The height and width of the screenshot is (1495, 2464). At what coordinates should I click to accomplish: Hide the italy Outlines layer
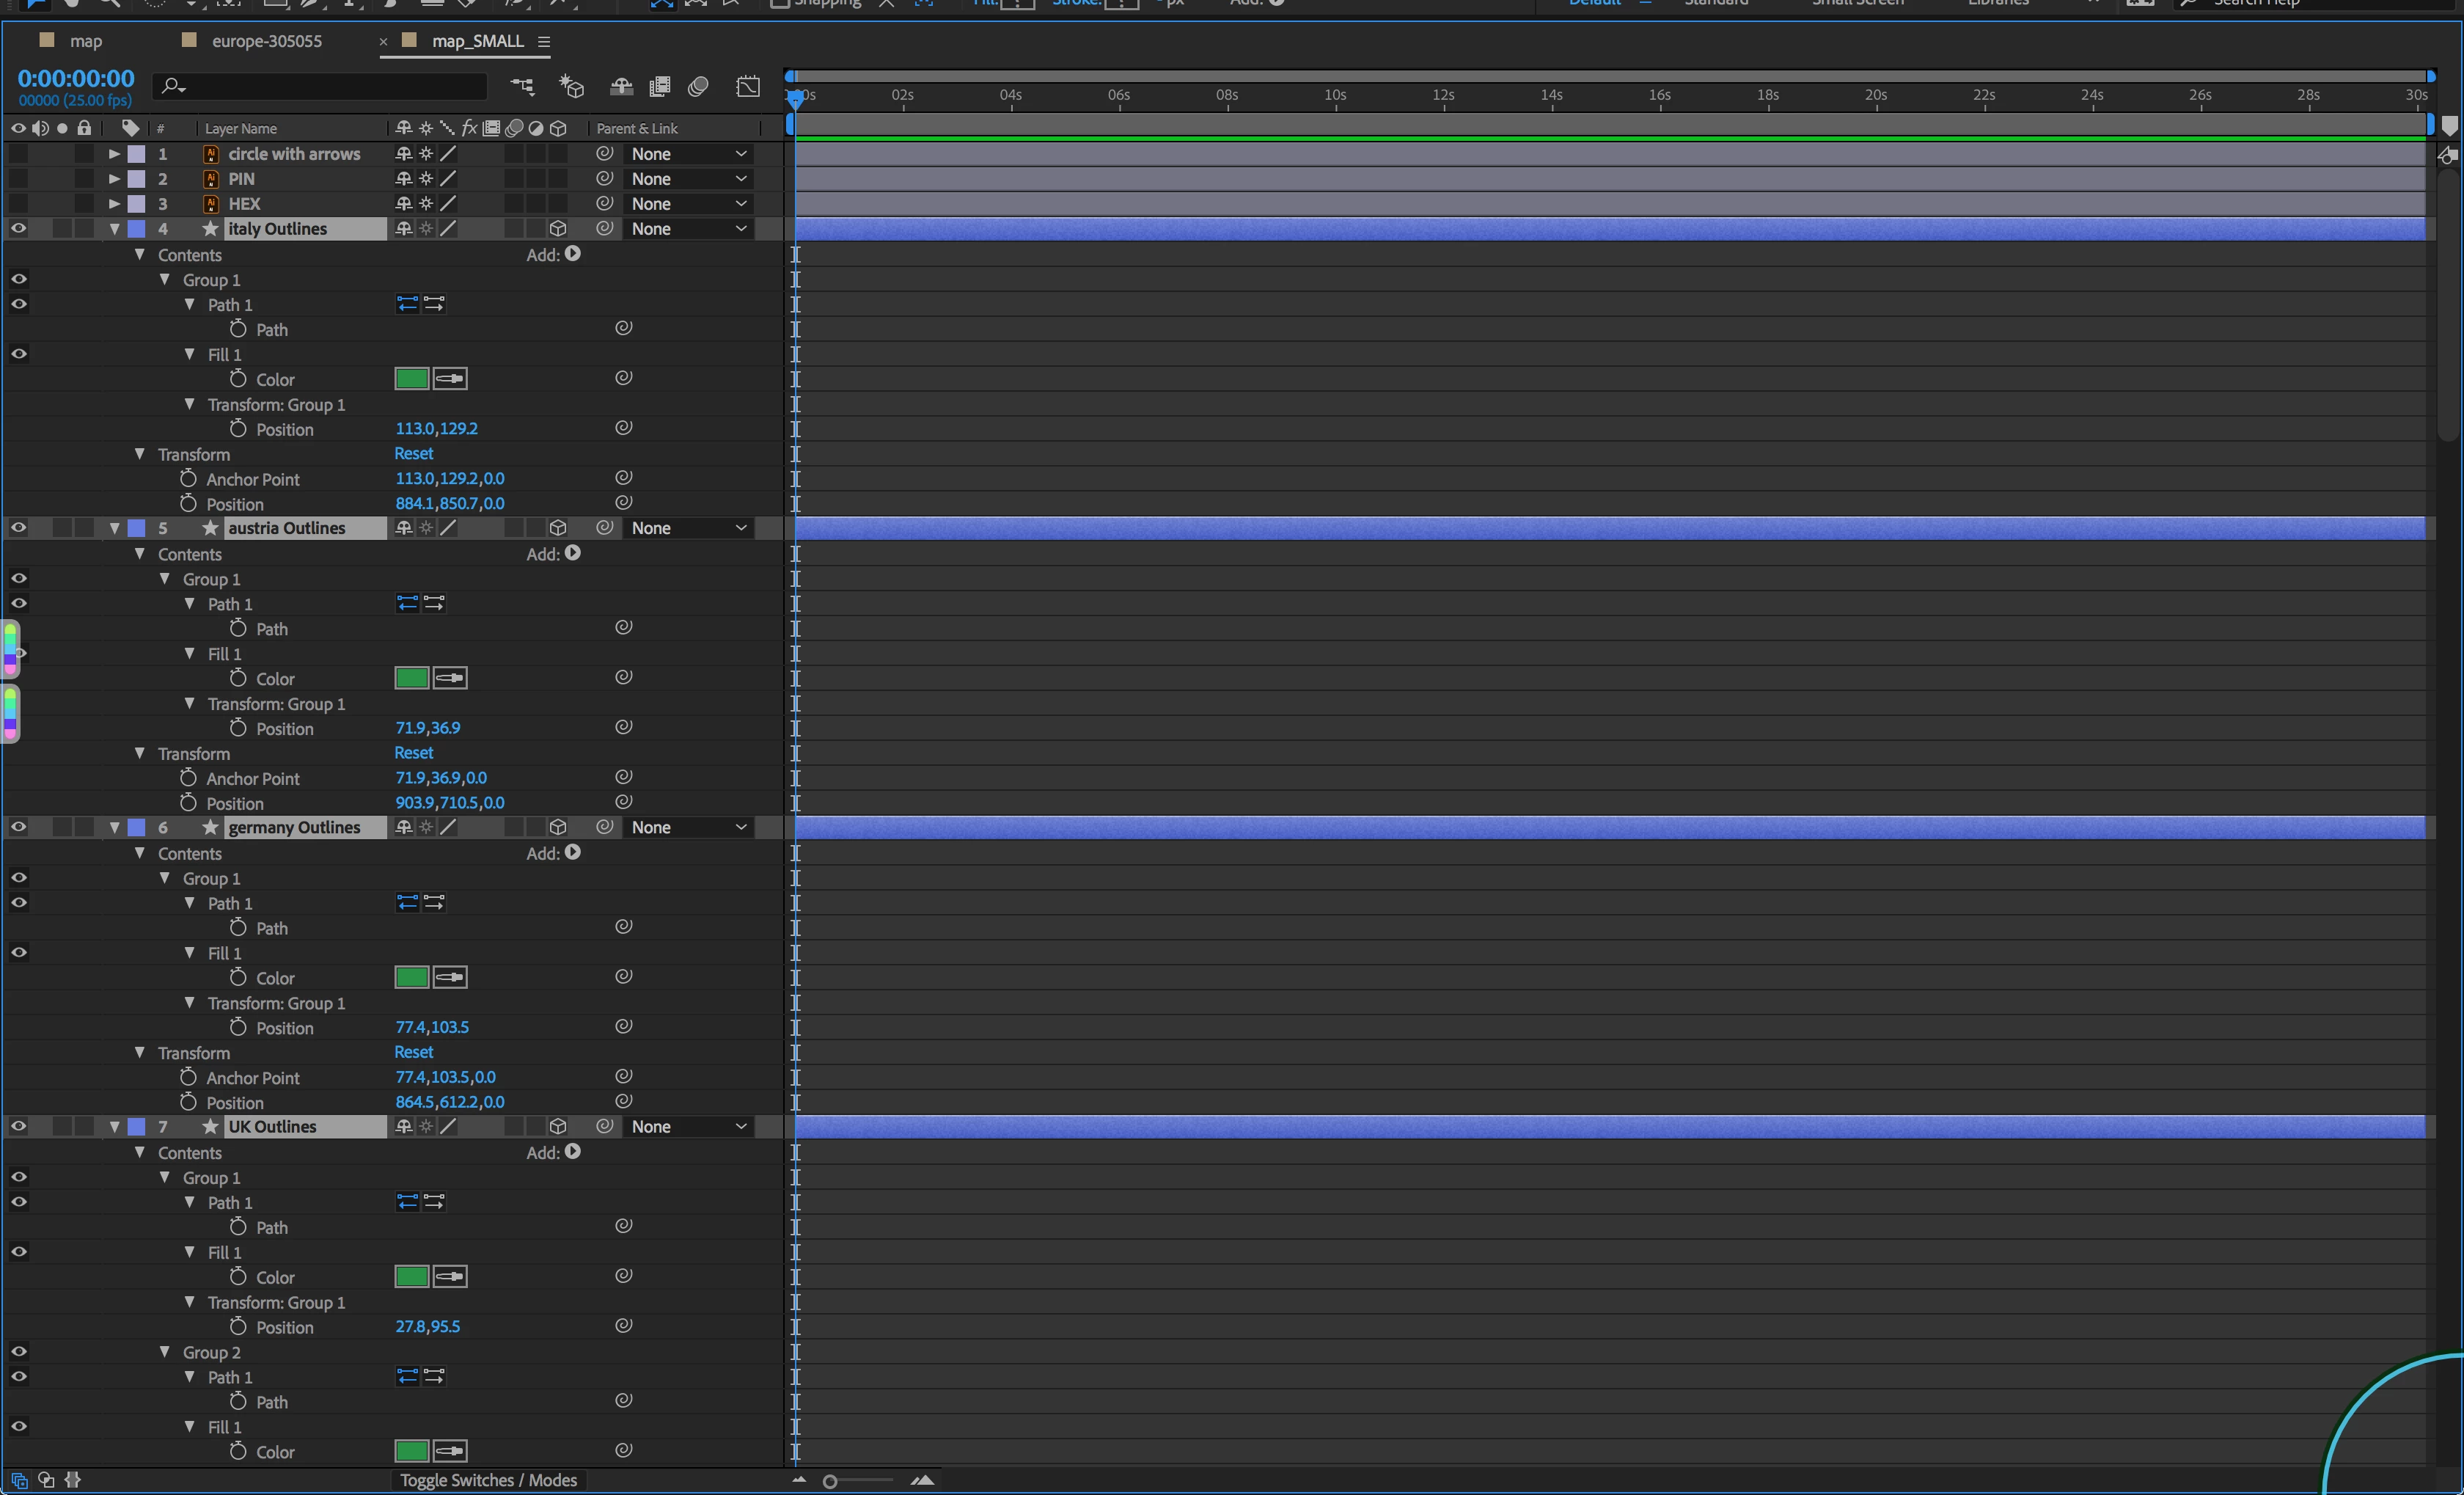tap(18, 228)
